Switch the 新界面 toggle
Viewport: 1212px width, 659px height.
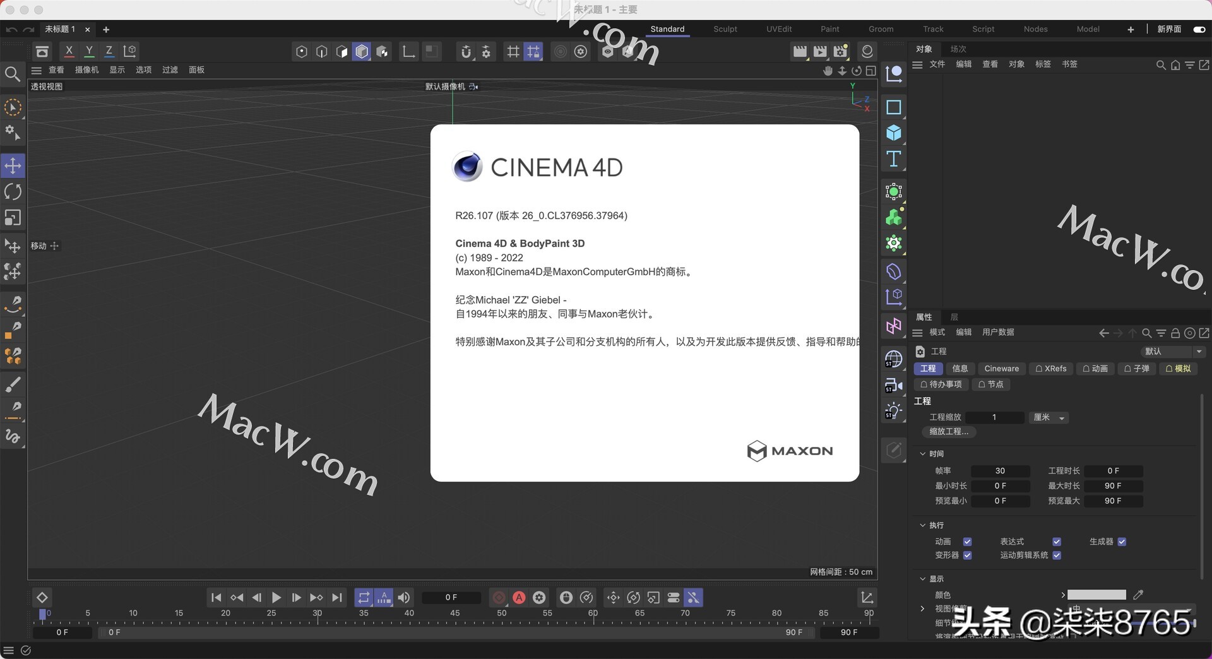1199,29
